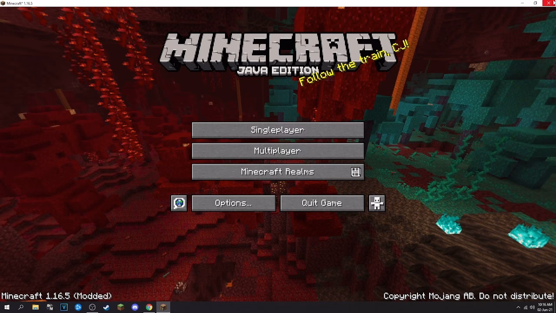Open Windows taskbar search
Screen dimensions: 556x313
[x=21, y=307]
